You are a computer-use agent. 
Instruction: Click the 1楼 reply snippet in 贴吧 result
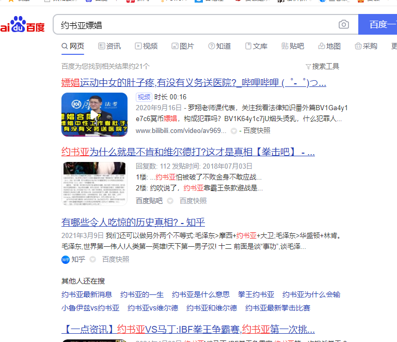199,177
